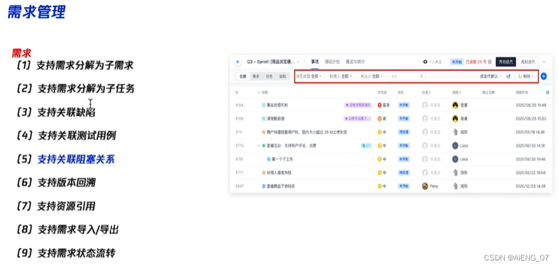Click the creator avatar in row #164
The width and height of the screenshot is (558, 267).
click(x=455, y=105)
